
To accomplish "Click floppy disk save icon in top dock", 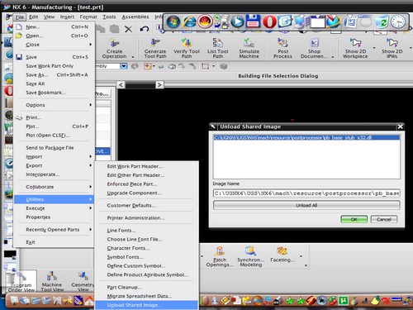I will pyautogui.click(x=254, y=21).
